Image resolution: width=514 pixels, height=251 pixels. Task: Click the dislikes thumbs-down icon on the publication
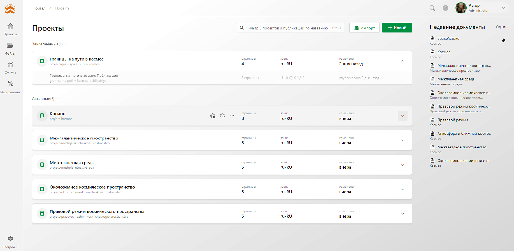[x=299, y=78]
